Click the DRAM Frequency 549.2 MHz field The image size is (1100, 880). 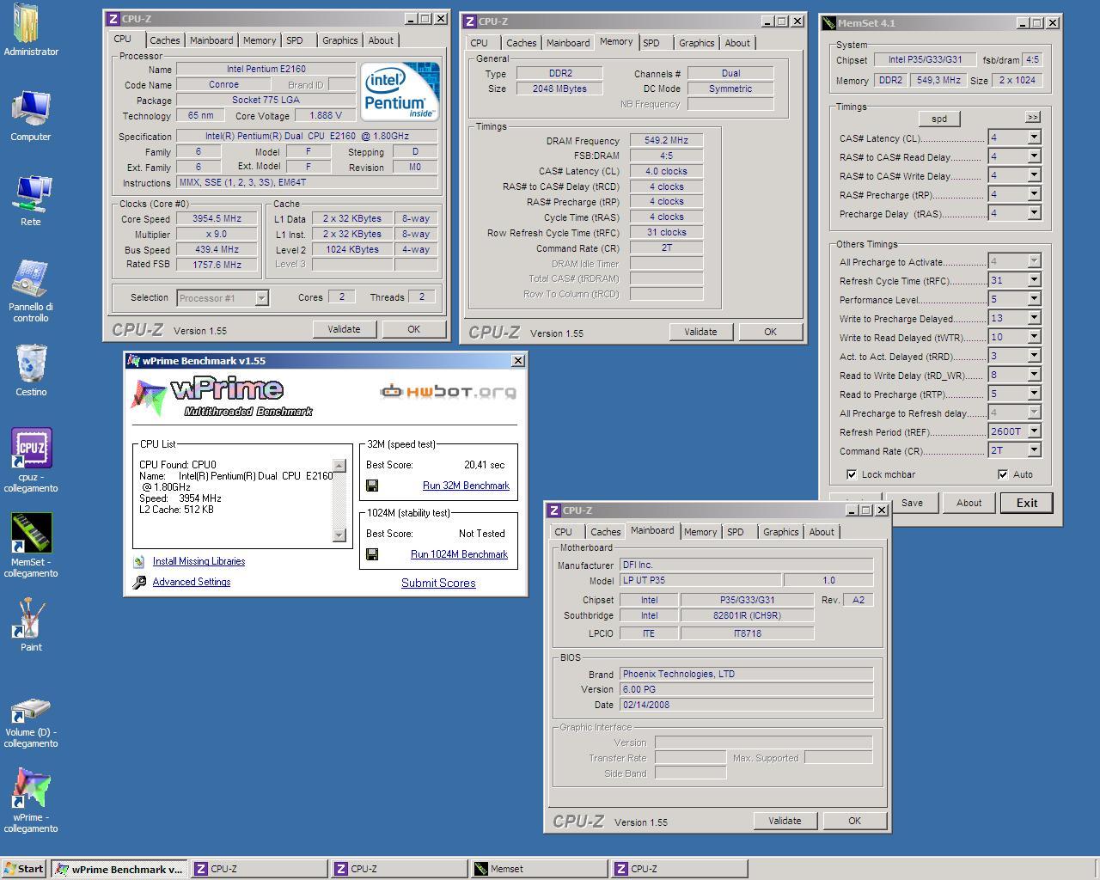tap(666, 140)
